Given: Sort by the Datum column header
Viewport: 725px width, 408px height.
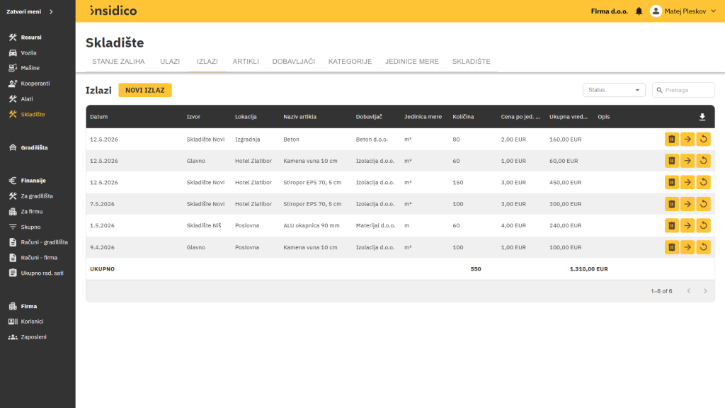Looking at the screenshot, I should tap(99, 117).
